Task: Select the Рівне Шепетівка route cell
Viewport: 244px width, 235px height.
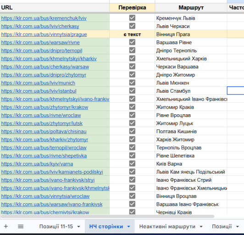Action: click(191, 156)
